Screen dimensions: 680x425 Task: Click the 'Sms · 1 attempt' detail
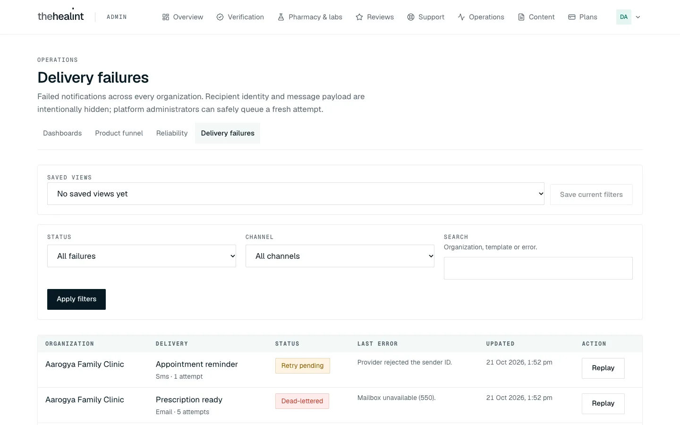(x=179, y=376)
